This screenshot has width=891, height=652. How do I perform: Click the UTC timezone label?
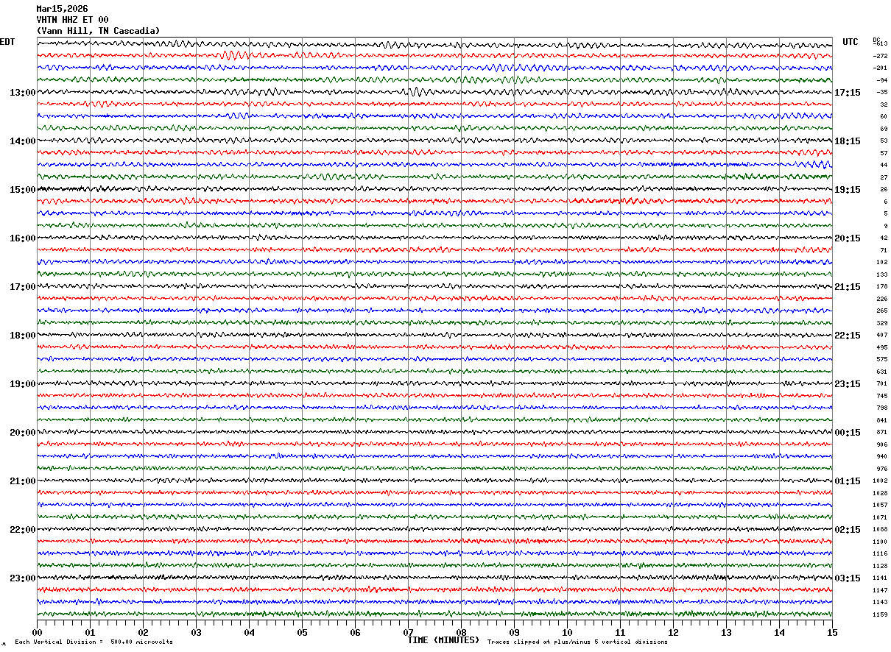[x=850, y=42]
